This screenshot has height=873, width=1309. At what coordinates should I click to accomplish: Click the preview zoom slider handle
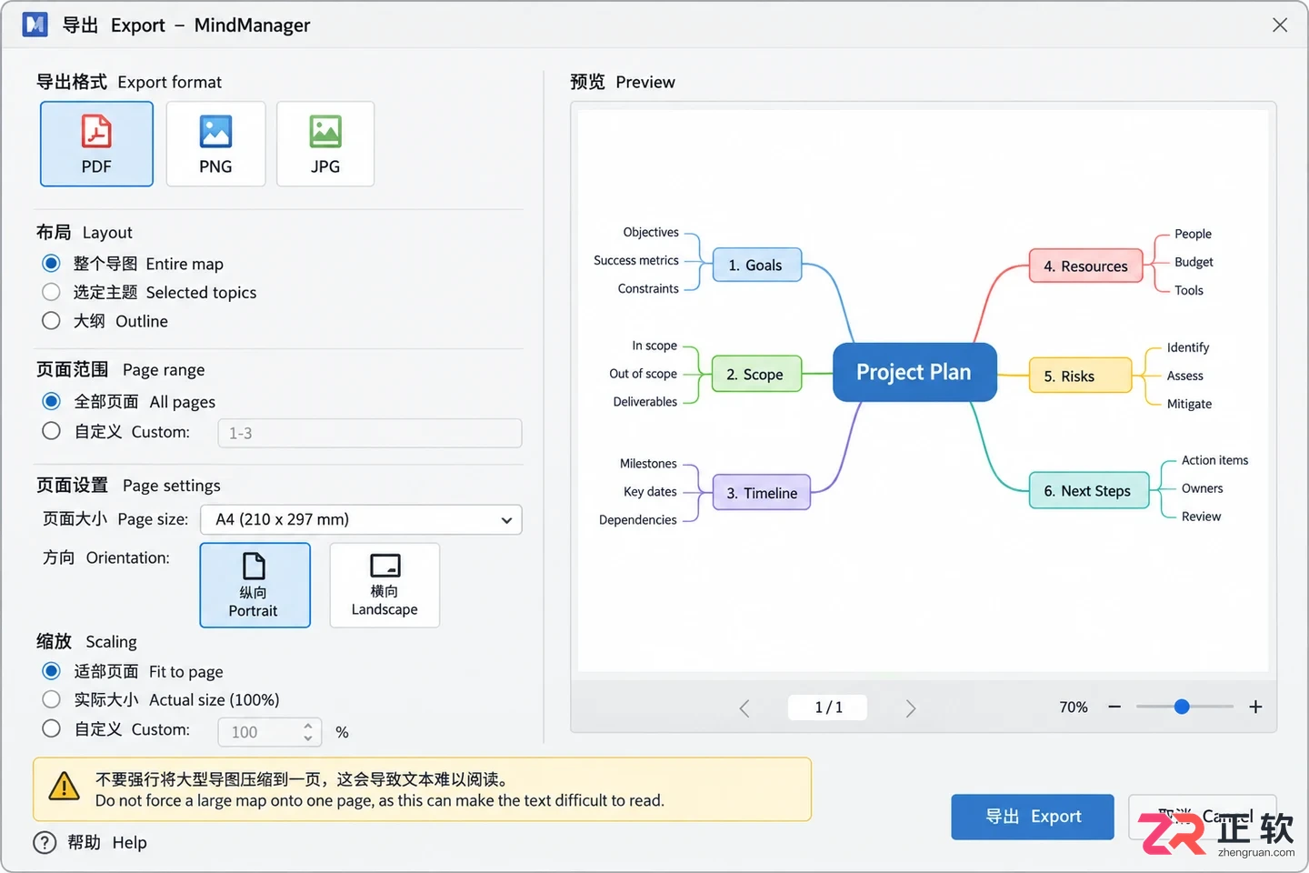(x=1182, y=707)
